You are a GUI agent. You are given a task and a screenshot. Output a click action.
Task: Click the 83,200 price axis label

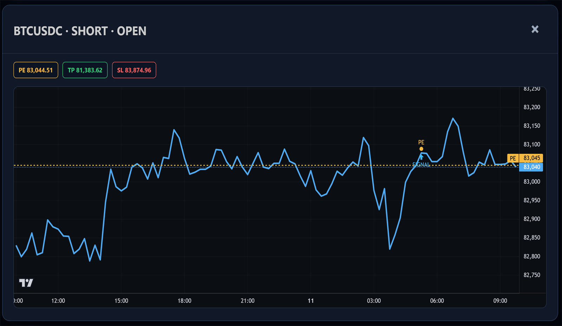[x=532, y=107]
